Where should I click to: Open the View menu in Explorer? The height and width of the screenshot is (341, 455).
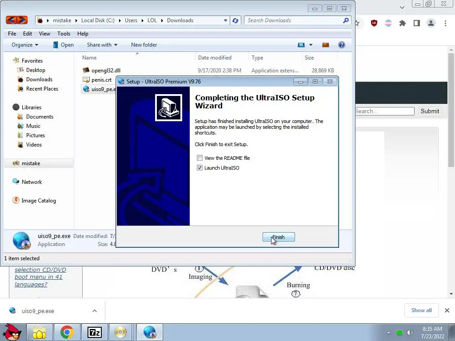pos(45,34)
